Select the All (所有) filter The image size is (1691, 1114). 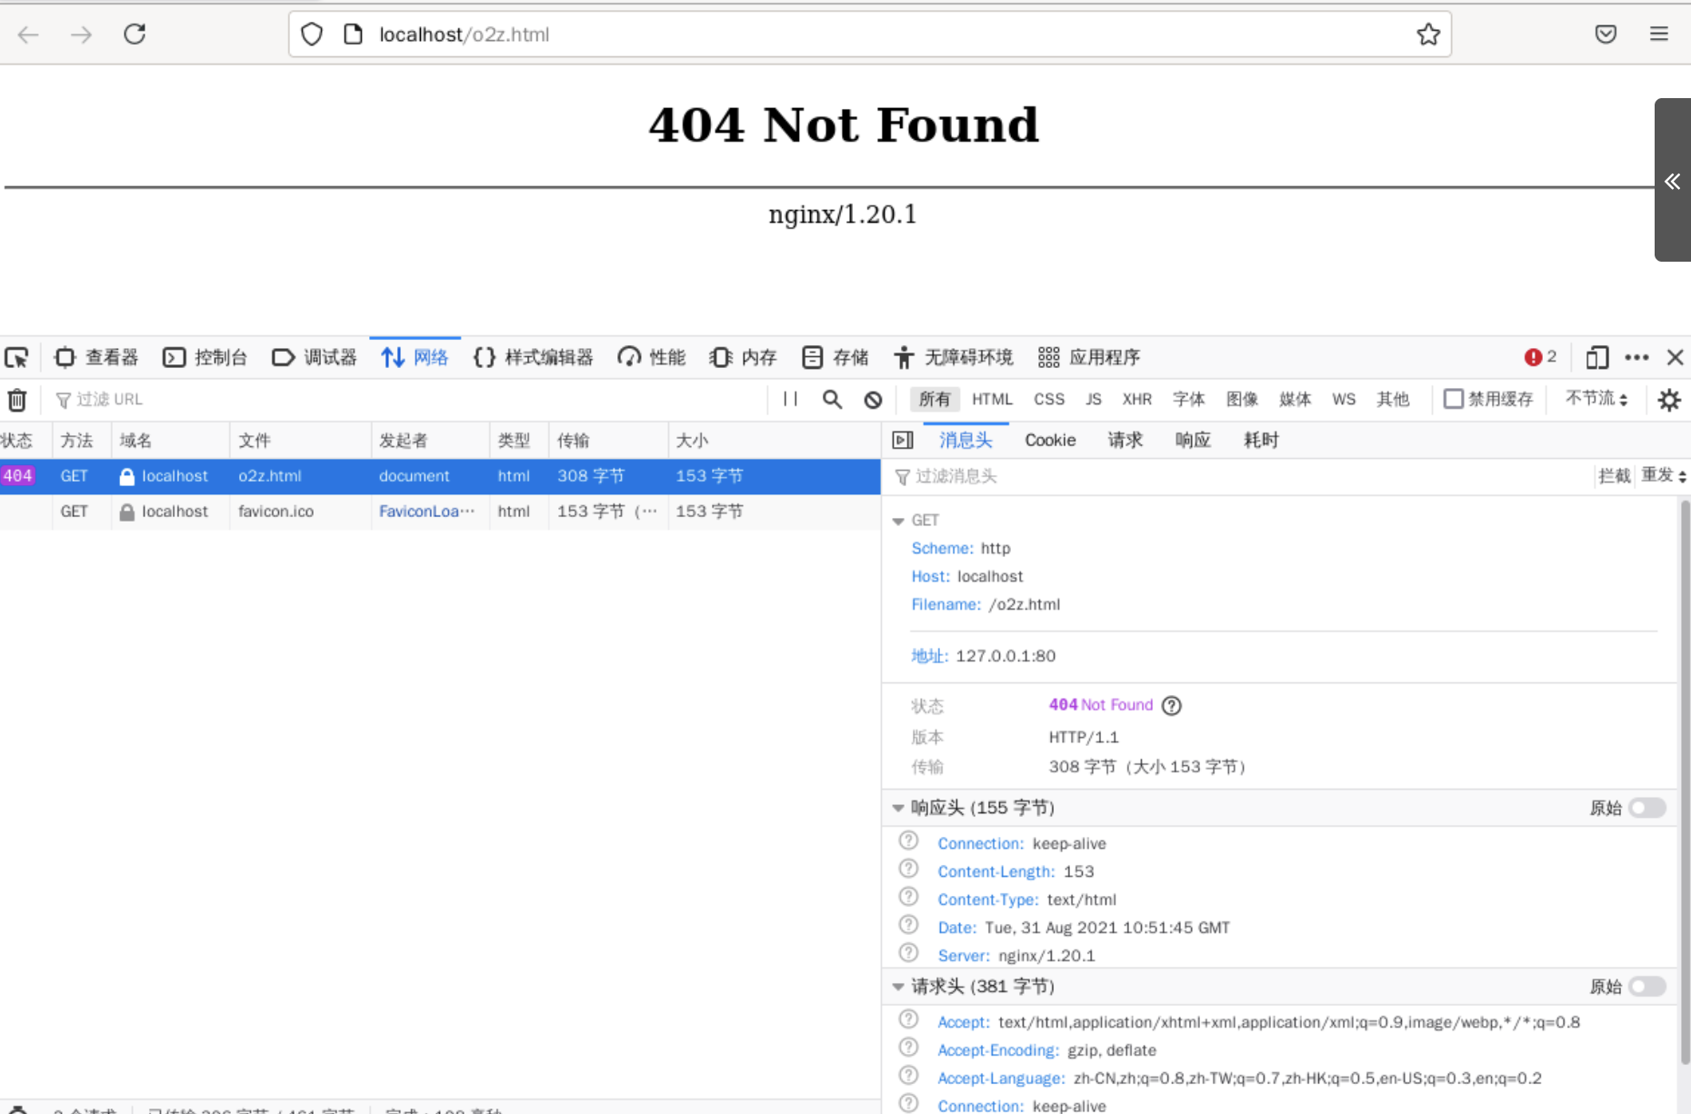[x=935, y=399]
